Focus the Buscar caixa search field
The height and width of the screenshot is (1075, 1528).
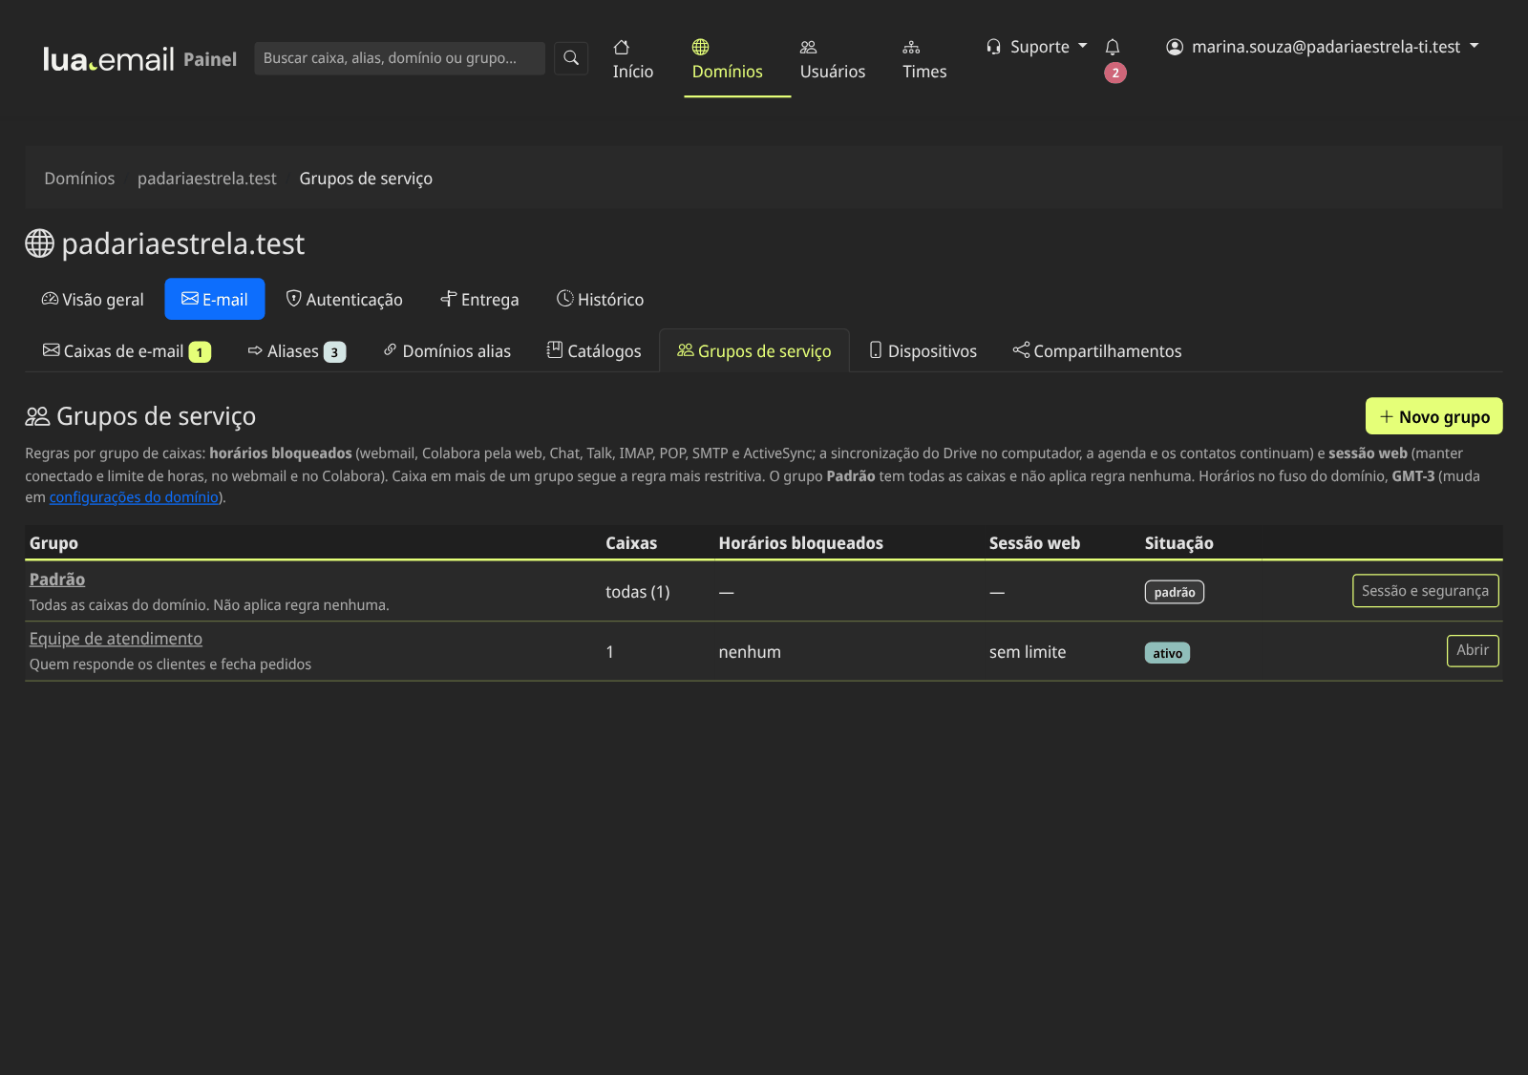(399, 58)
